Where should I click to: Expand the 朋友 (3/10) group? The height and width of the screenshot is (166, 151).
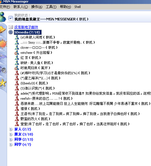click(x=10, y=134)
